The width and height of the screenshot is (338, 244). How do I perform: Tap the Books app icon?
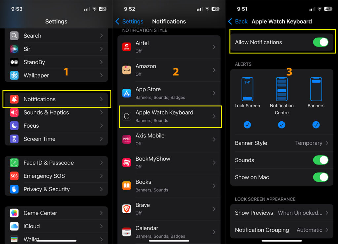pyautogui.click(x=126, y=186)
